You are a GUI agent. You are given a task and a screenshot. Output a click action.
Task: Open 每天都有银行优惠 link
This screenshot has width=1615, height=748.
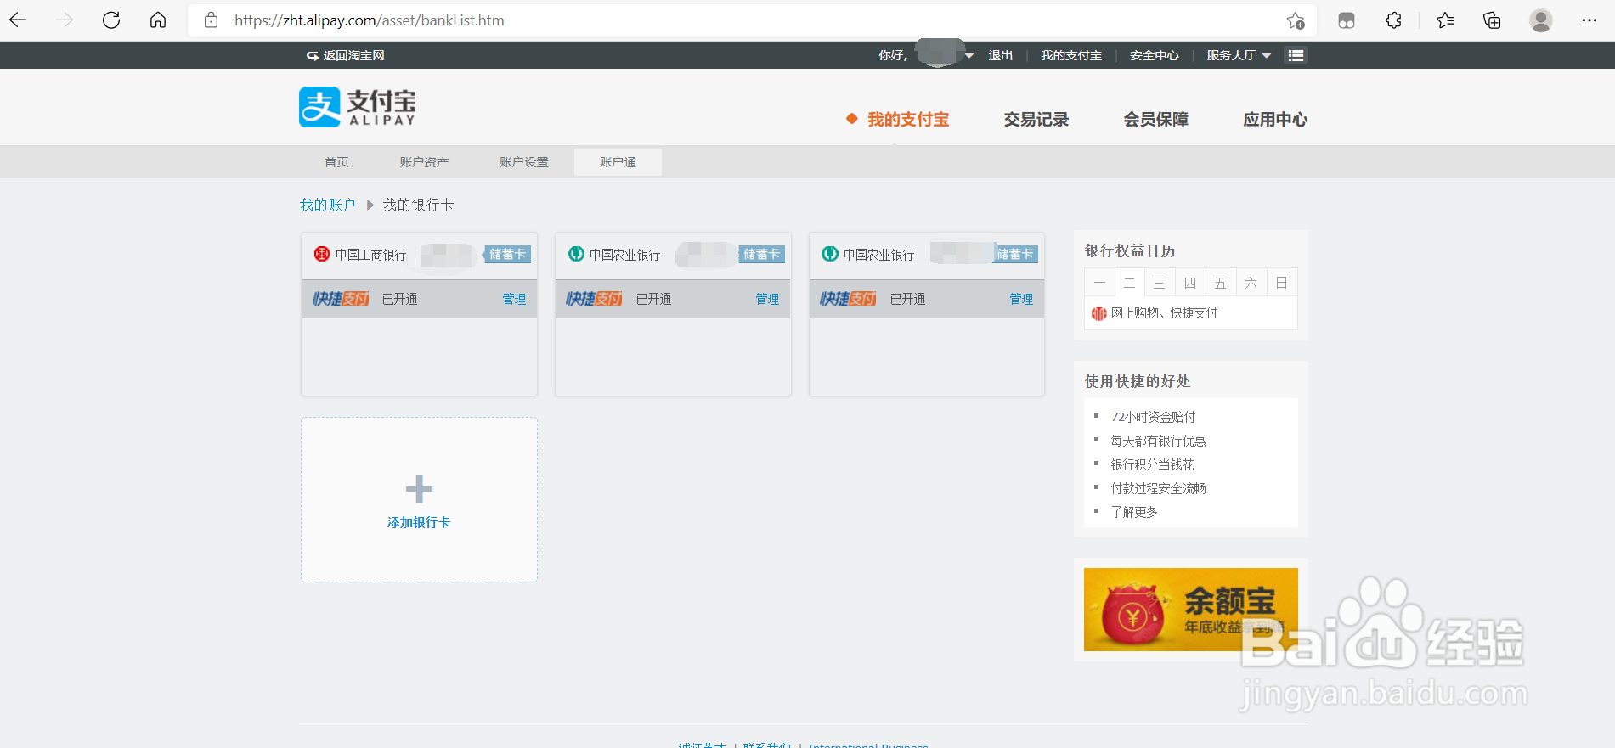1158,441
